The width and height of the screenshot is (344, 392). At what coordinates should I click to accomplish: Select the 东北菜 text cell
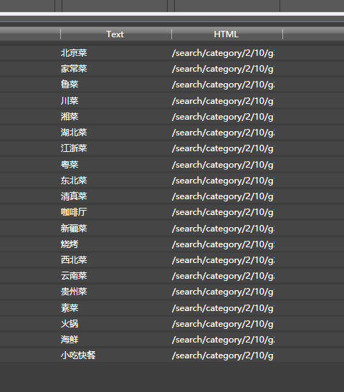pos(74,181)
